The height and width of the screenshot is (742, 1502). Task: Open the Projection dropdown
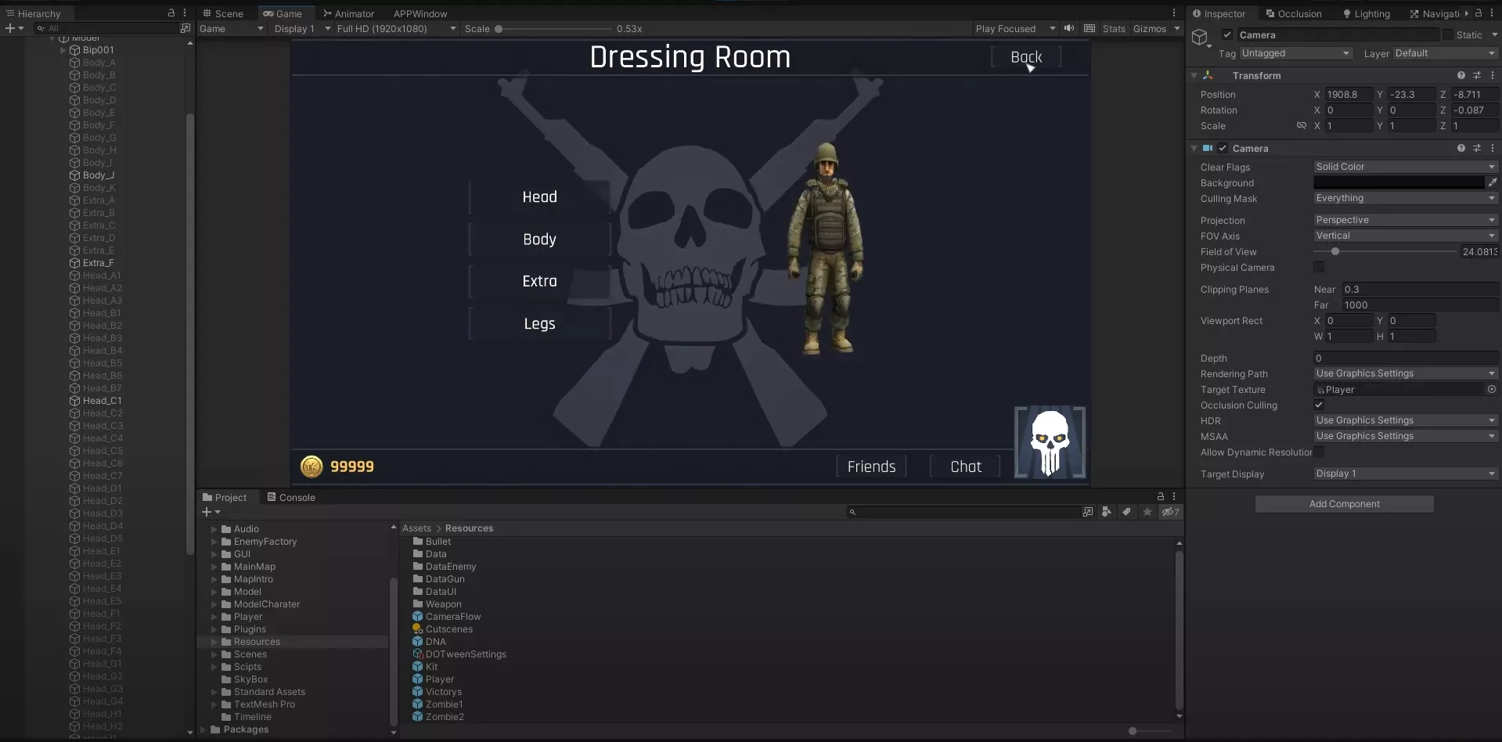1405,220
